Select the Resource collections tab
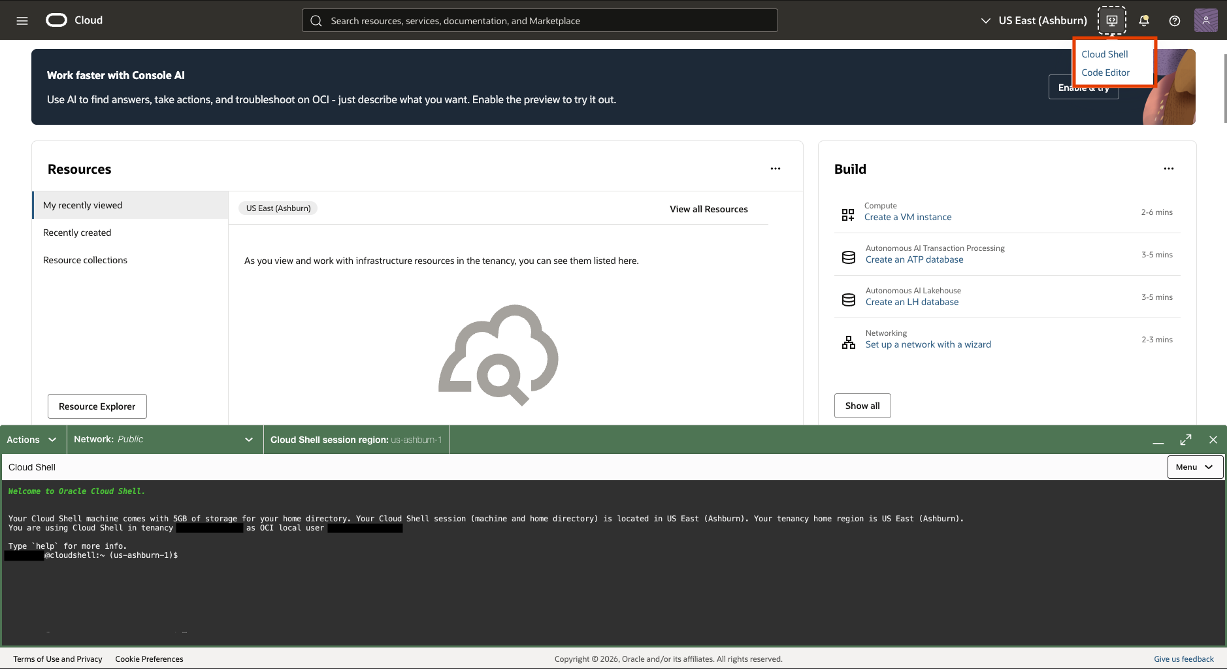This screenshot has height=669, width=1227. point(130,260)
